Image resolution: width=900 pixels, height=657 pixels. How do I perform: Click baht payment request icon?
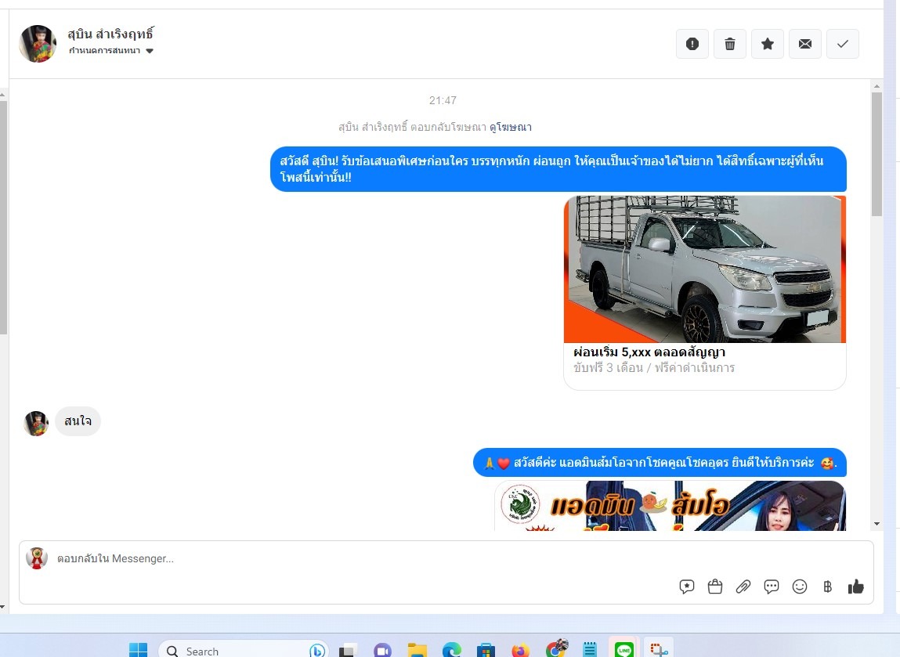point(827,587)
